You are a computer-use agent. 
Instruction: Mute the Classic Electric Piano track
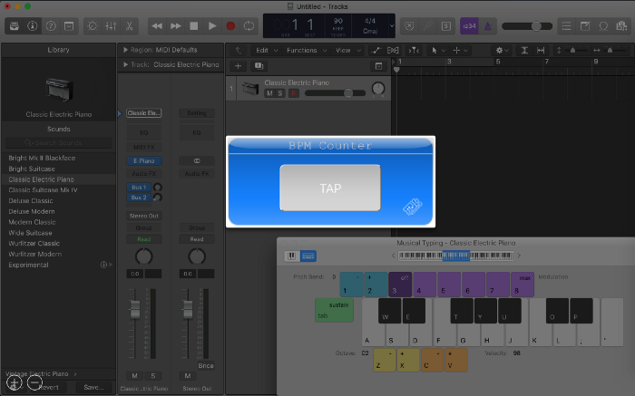(x=269, y=93)
